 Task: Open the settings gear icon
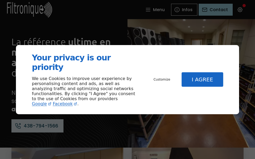(x=240, y=10)
